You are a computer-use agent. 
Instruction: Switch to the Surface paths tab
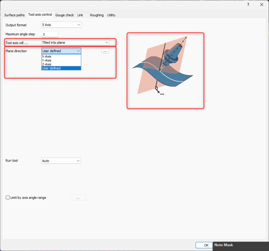(14, 15)
